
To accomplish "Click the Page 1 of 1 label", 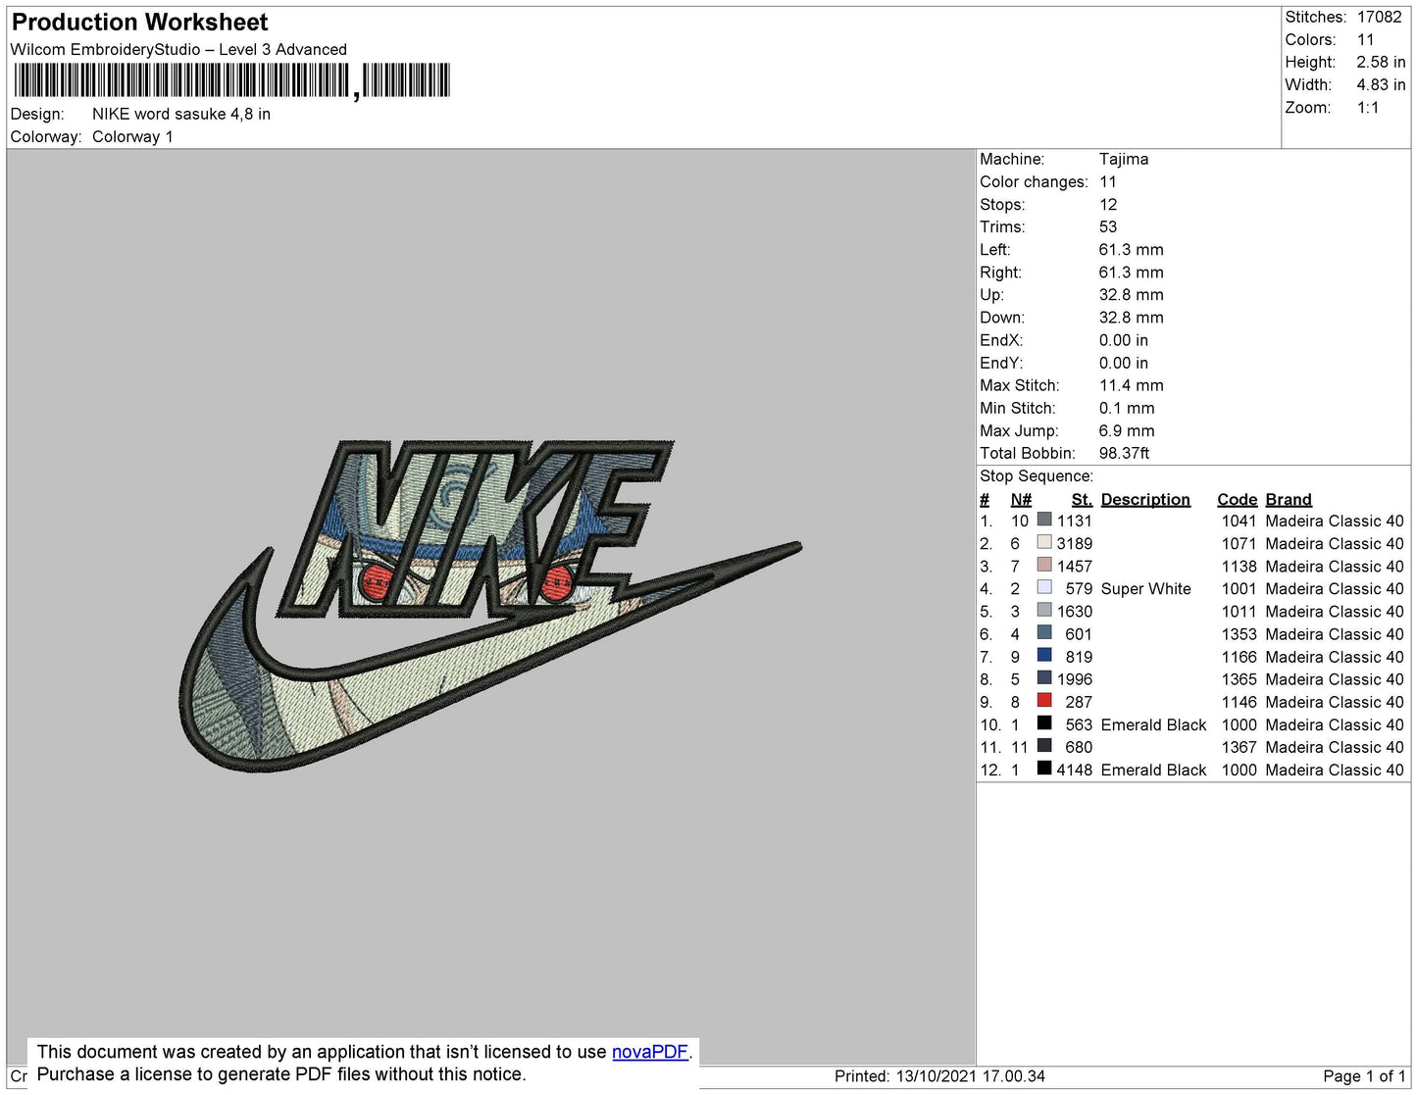I will pyautogui.click(x=1364, y=1076).
